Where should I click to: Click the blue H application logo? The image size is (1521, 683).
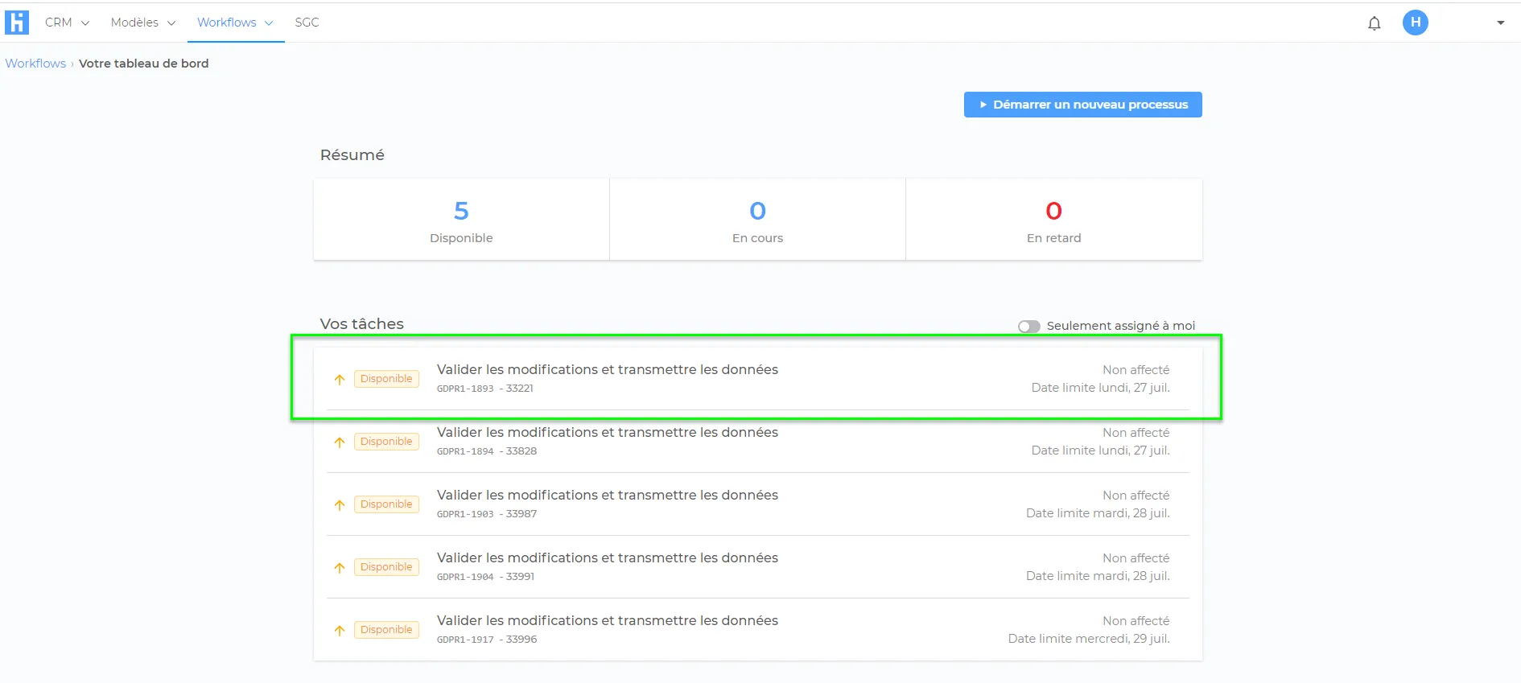point(16,23)
